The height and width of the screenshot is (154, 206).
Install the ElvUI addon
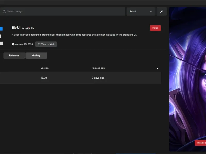(155, 28)
